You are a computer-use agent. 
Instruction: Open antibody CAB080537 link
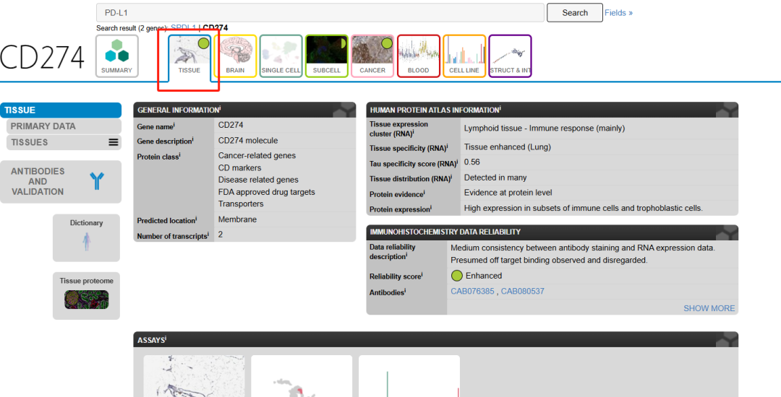coord(523,292)
